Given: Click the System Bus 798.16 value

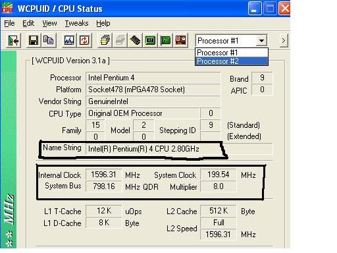Looking at the screenshot, I should [103, 186].
